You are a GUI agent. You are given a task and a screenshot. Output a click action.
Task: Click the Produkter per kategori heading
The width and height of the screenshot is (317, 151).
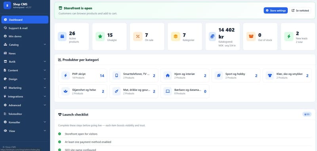80,60
